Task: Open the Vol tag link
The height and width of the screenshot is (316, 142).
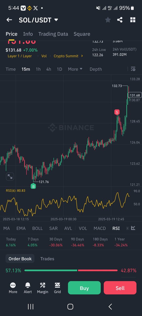Action: pos(44,56)
